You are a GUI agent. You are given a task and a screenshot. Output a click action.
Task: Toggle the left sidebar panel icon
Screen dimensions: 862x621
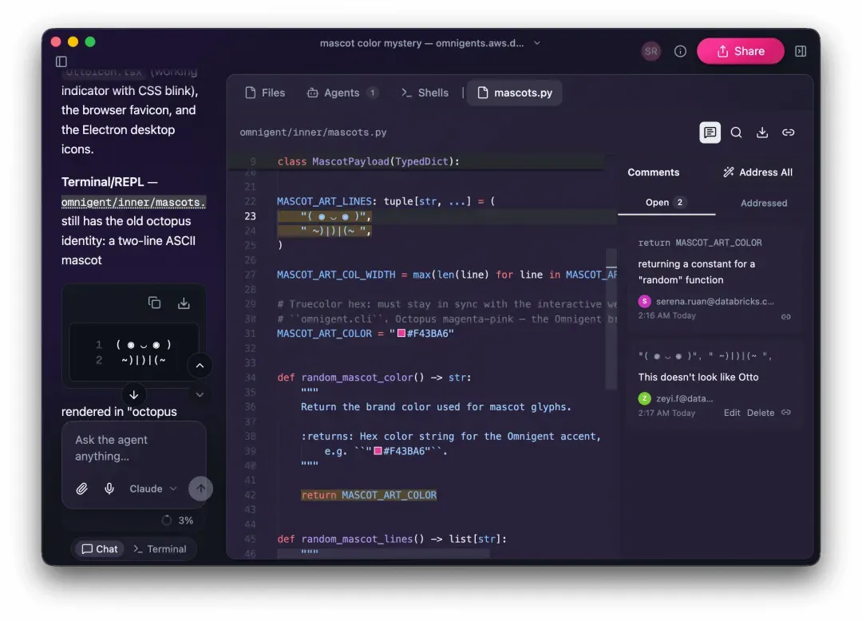coord(61,61)
